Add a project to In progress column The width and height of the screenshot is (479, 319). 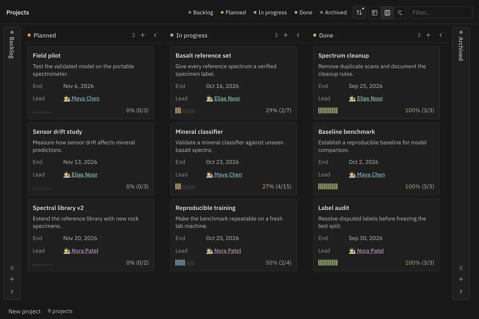coord(285,35)
